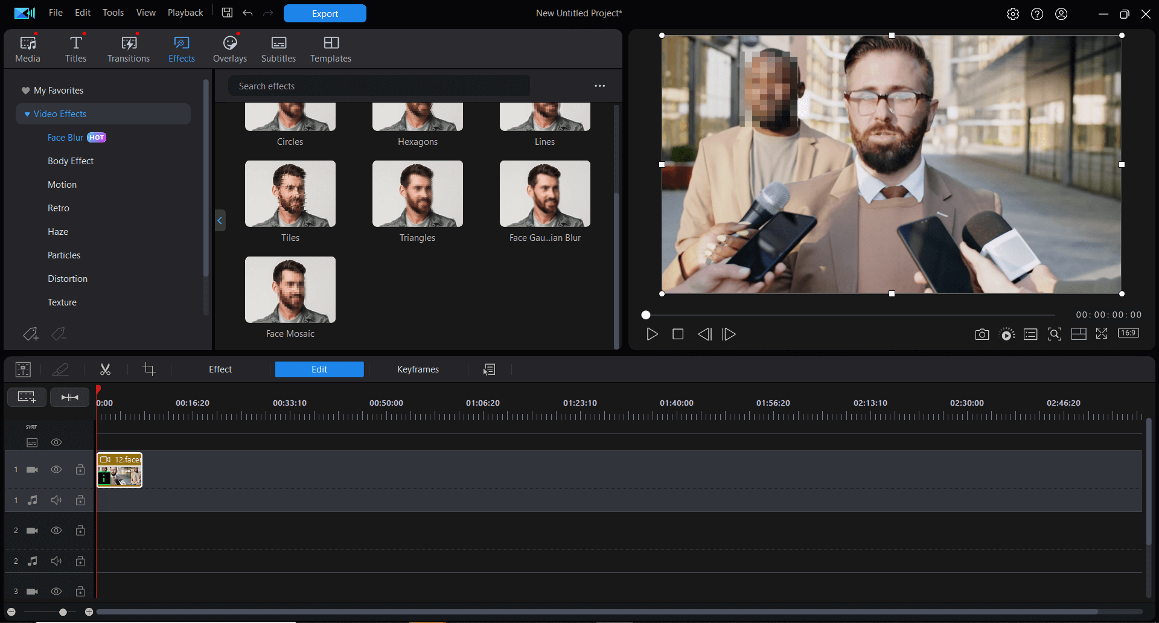Click the Export button
This screenshot has width=1159, height=623.
pyautogui.click(x=325, y=13)
